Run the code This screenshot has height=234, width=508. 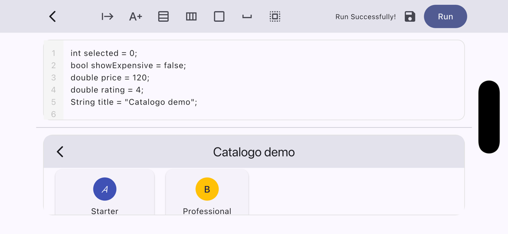[445, 16]
